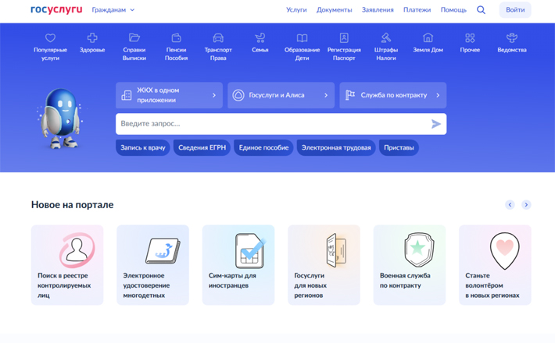Viewport: 555px width, 343px height.
Task: Select the Семья stroller icon
Action: (260, 37)
